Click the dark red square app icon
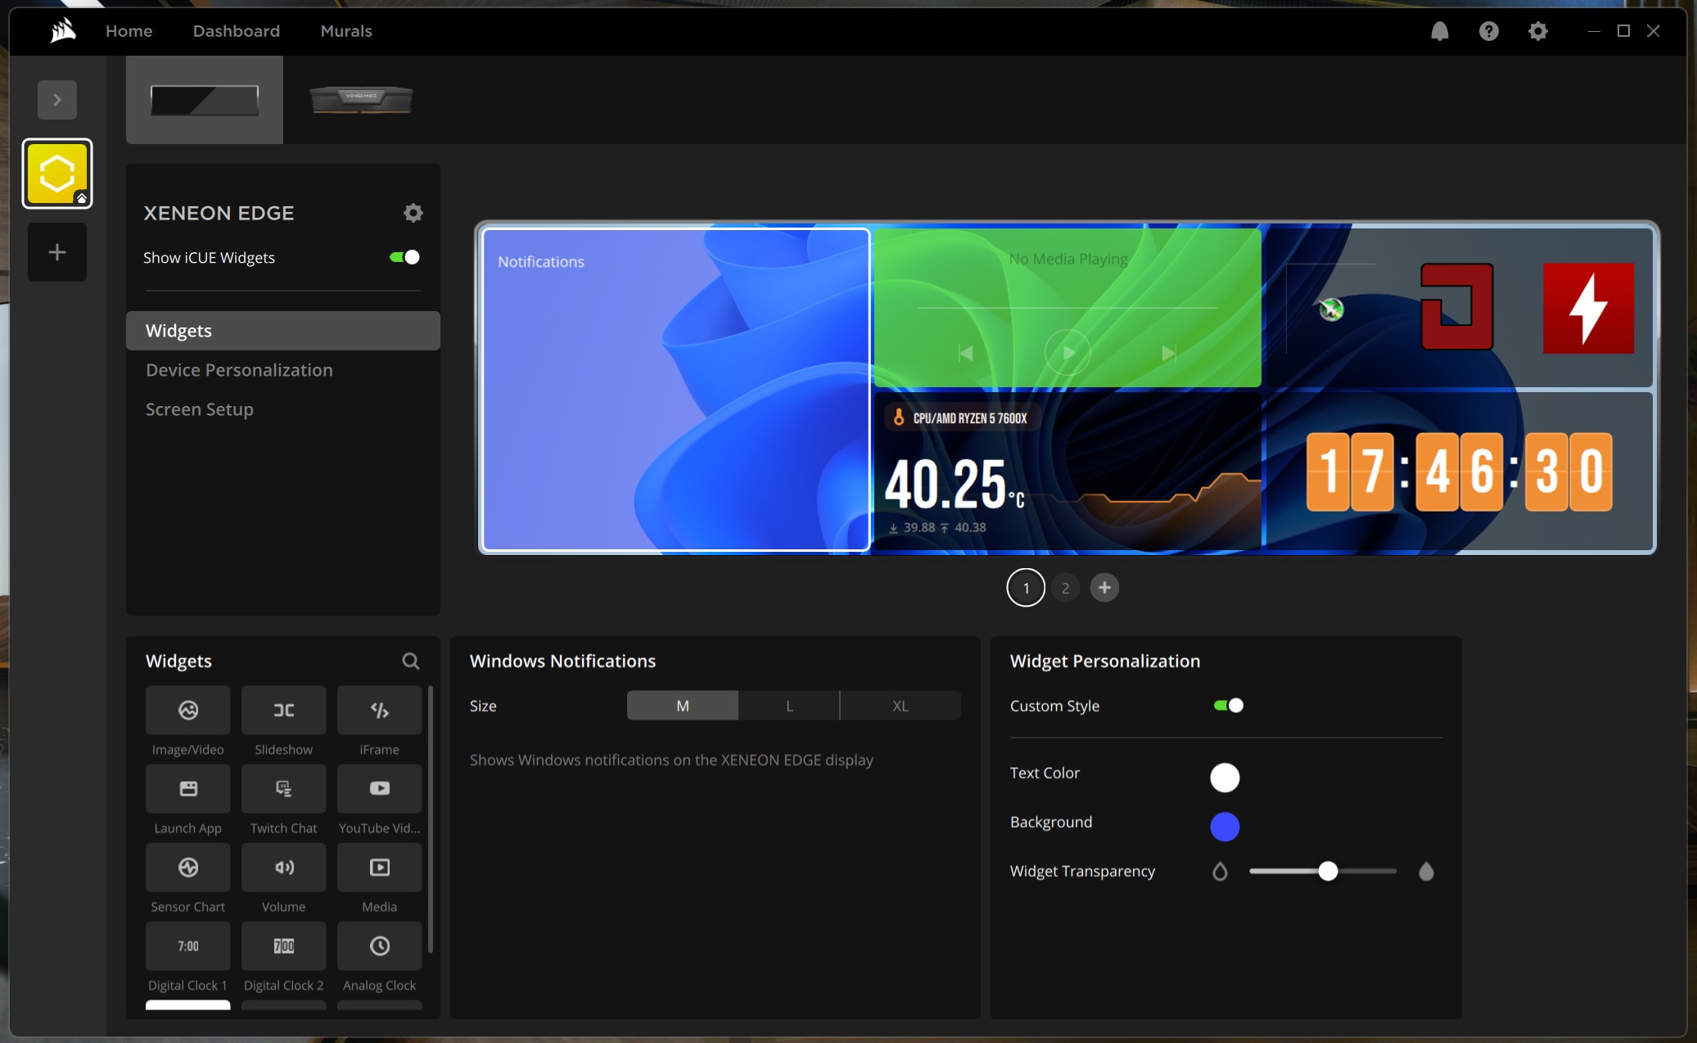Screen dimensions: 1697x1043 pyautogui.click(x=1457, y=307)
